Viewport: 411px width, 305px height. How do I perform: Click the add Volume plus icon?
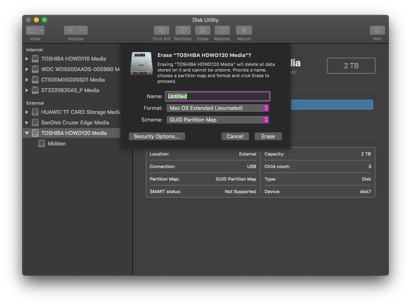coord(70,30)
